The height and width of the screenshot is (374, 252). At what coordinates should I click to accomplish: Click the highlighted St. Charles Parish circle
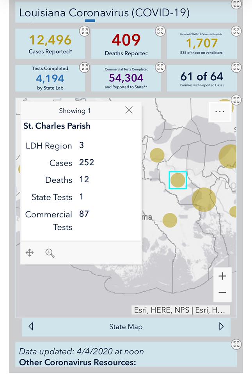pos(178,180)
